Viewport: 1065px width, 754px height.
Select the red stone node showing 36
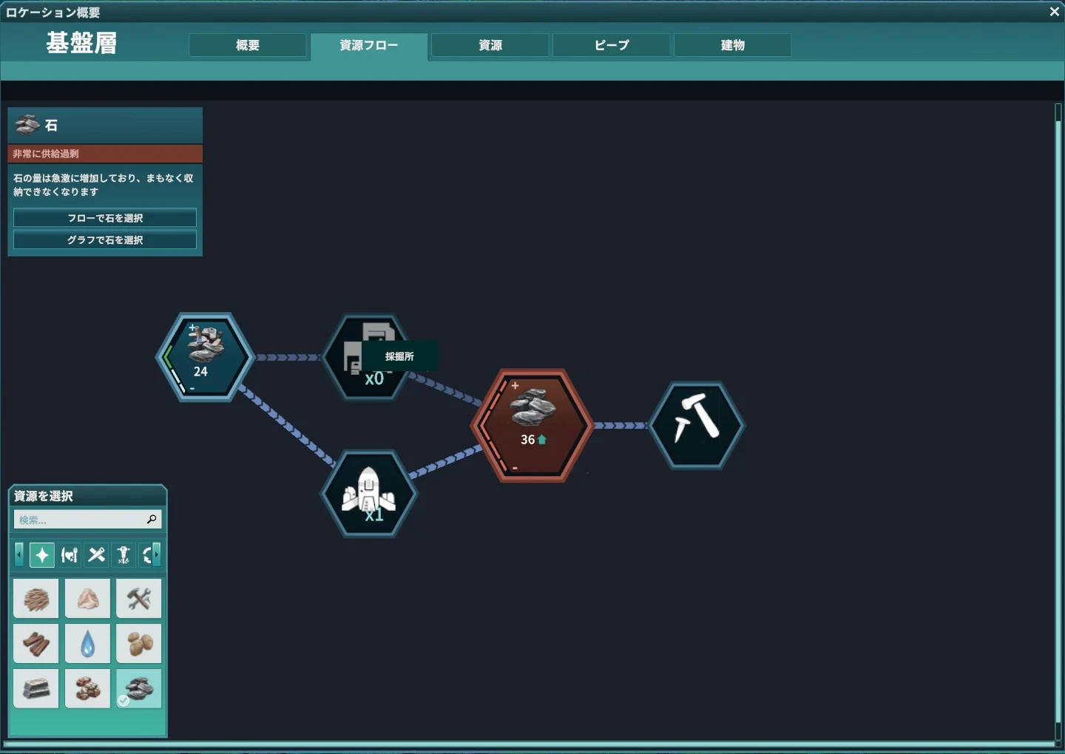point(532,426)
